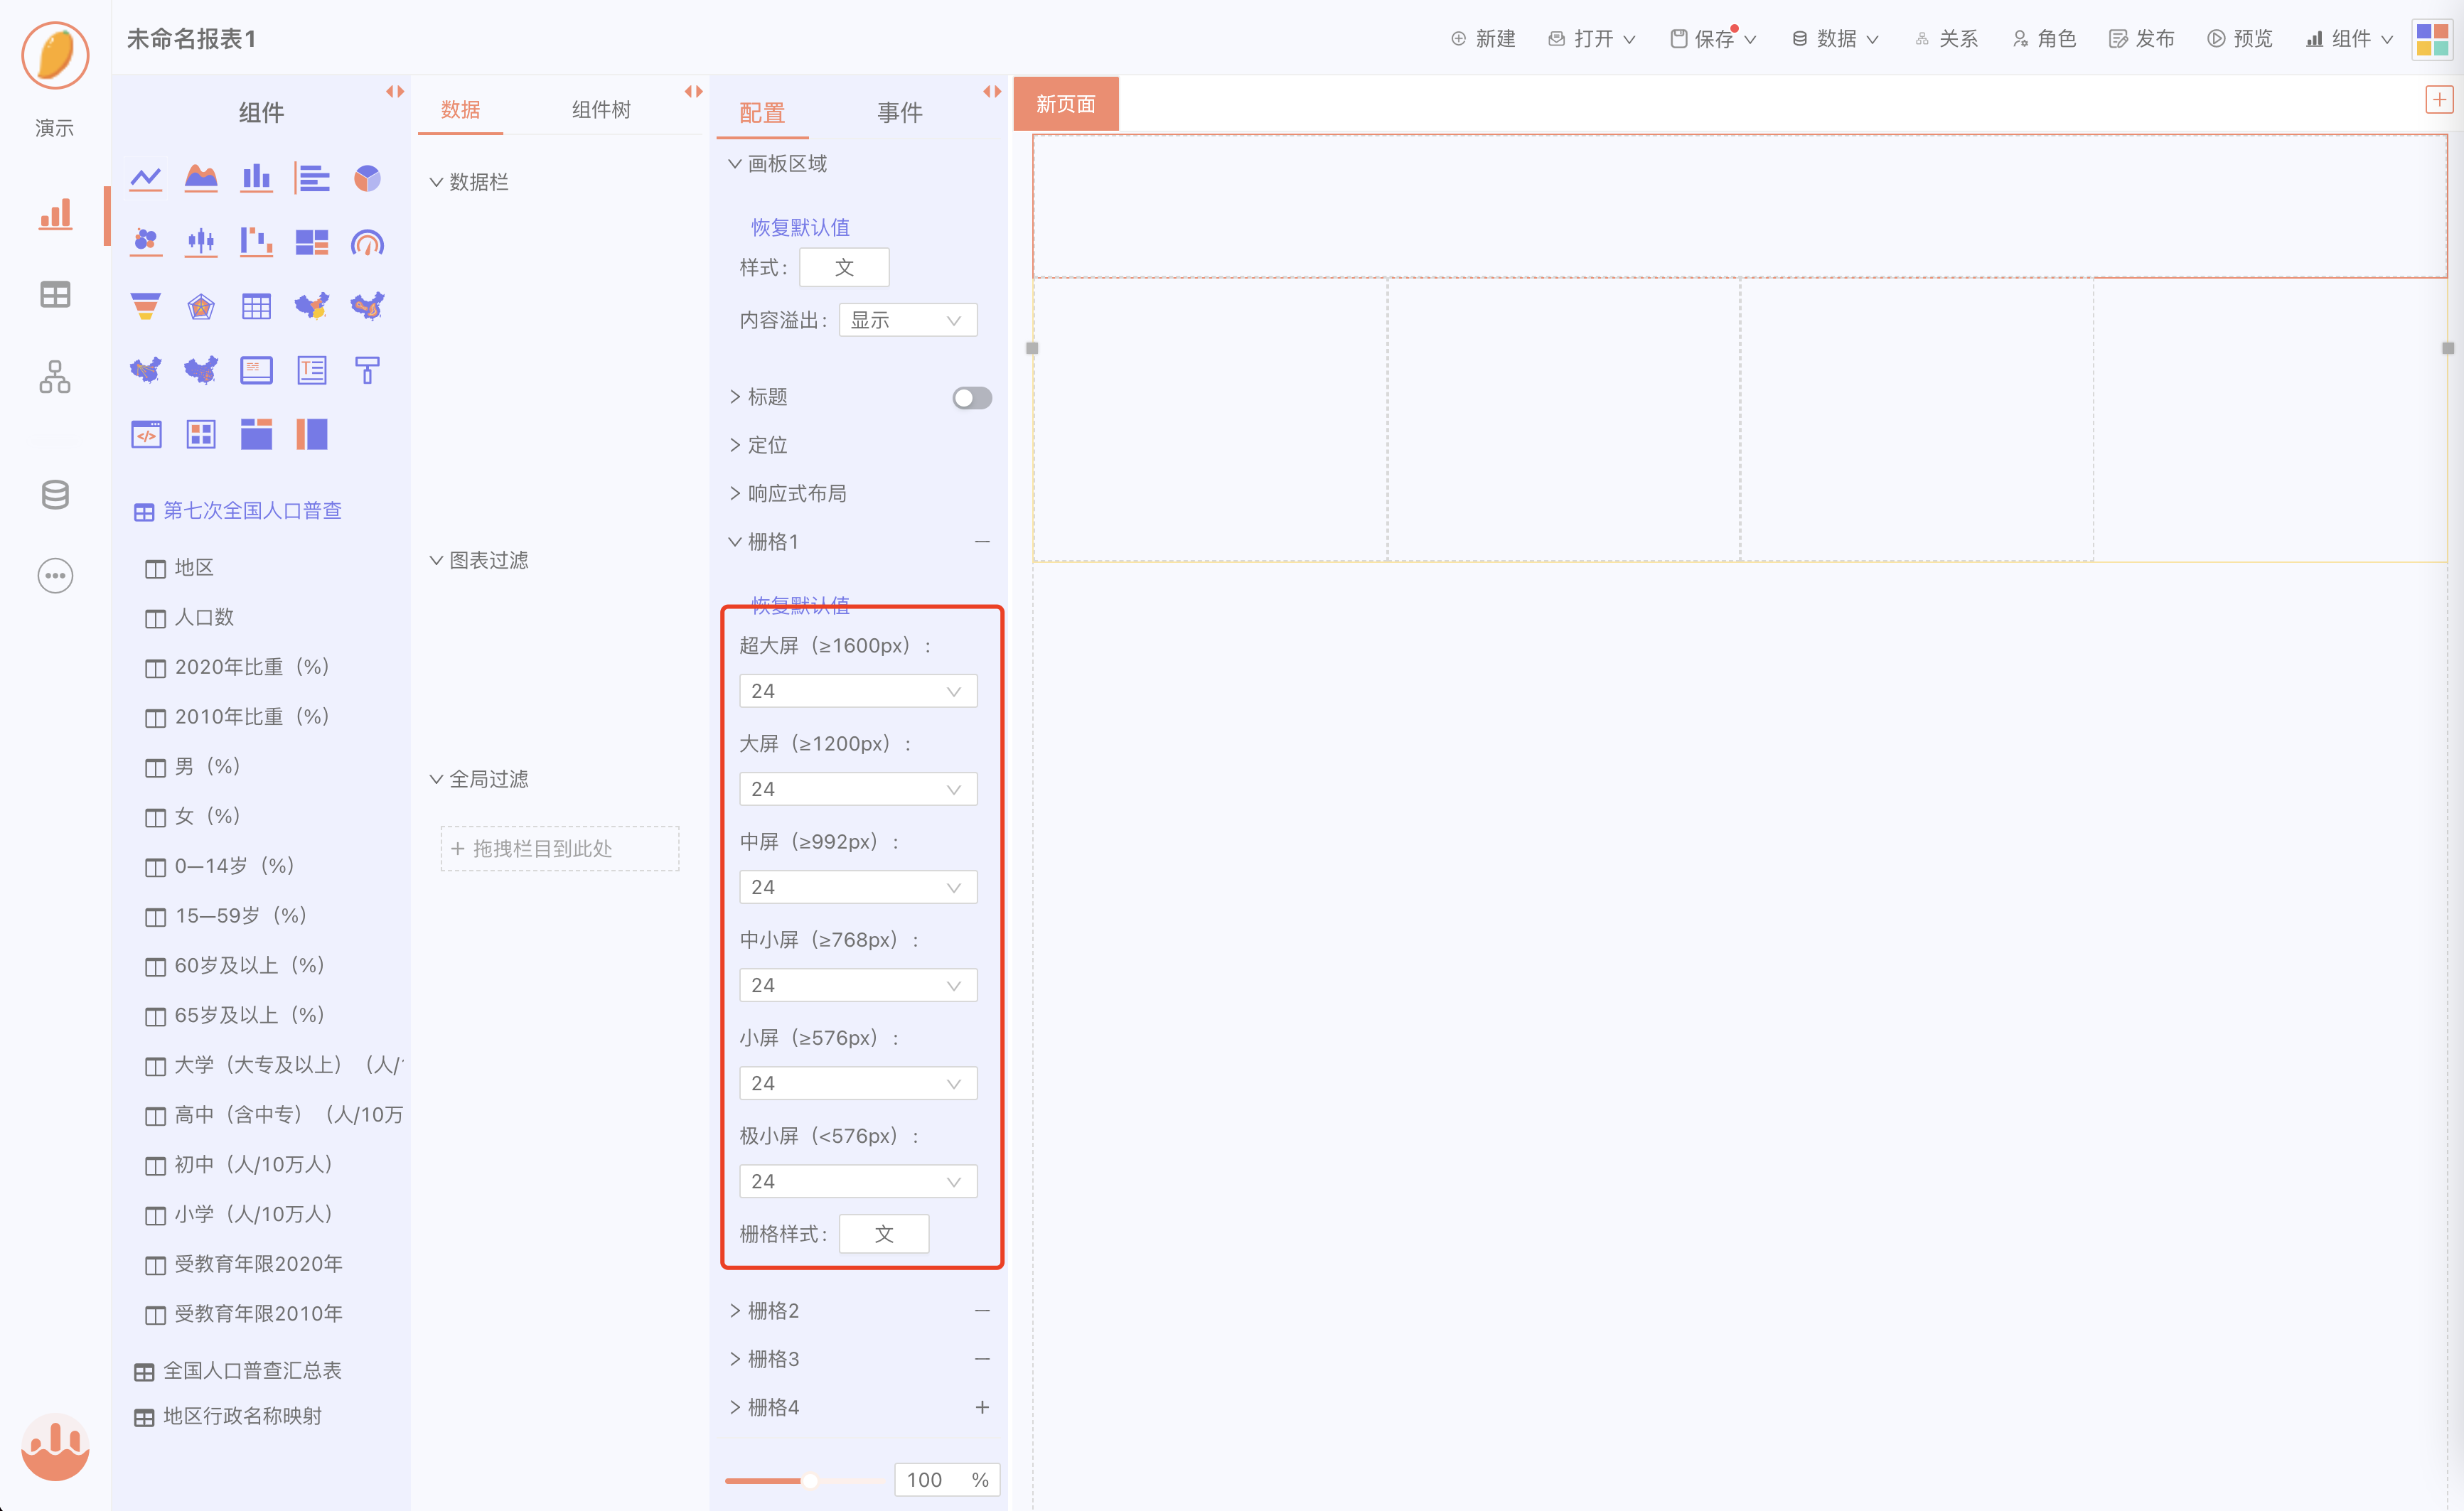Viewport: 2464px width, 1511px height.
Task: Select the 第七次全国人口普查 dataset
Action: (x=239, y=511)
